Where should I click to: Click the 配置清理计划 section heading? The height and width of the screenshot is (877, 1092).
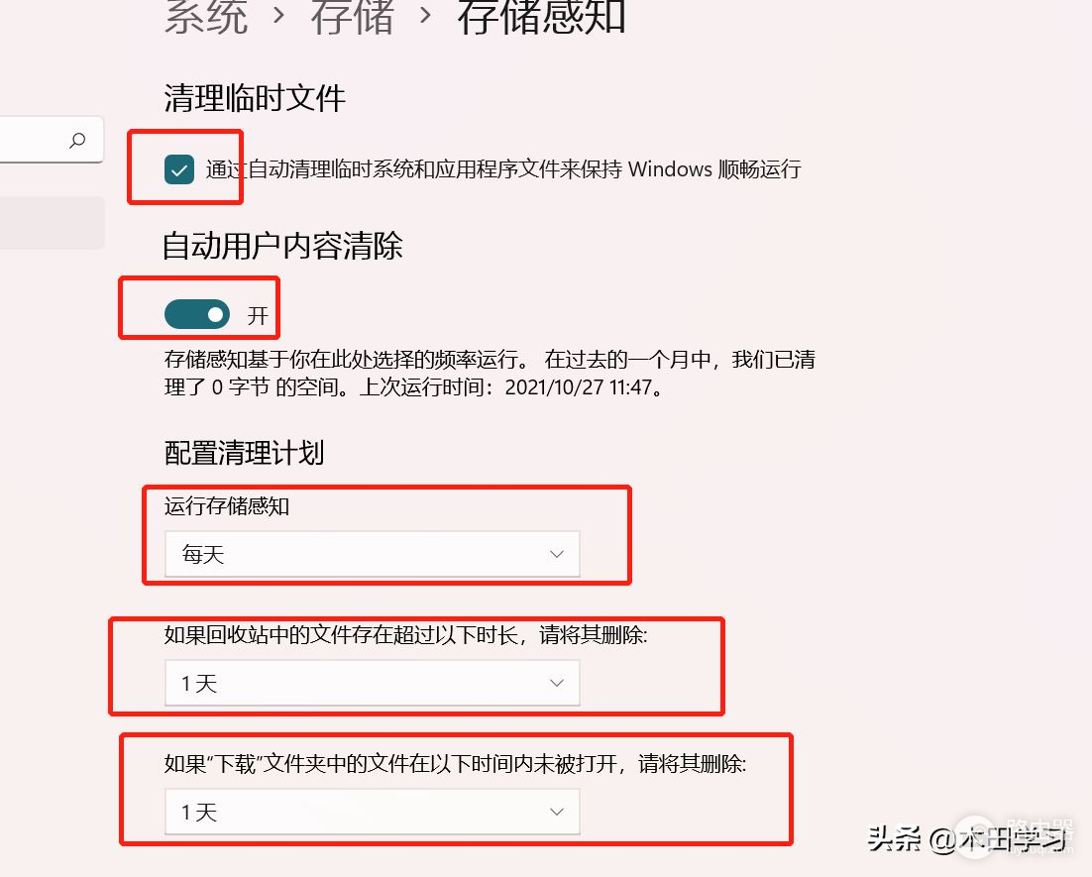pos(245,453)
